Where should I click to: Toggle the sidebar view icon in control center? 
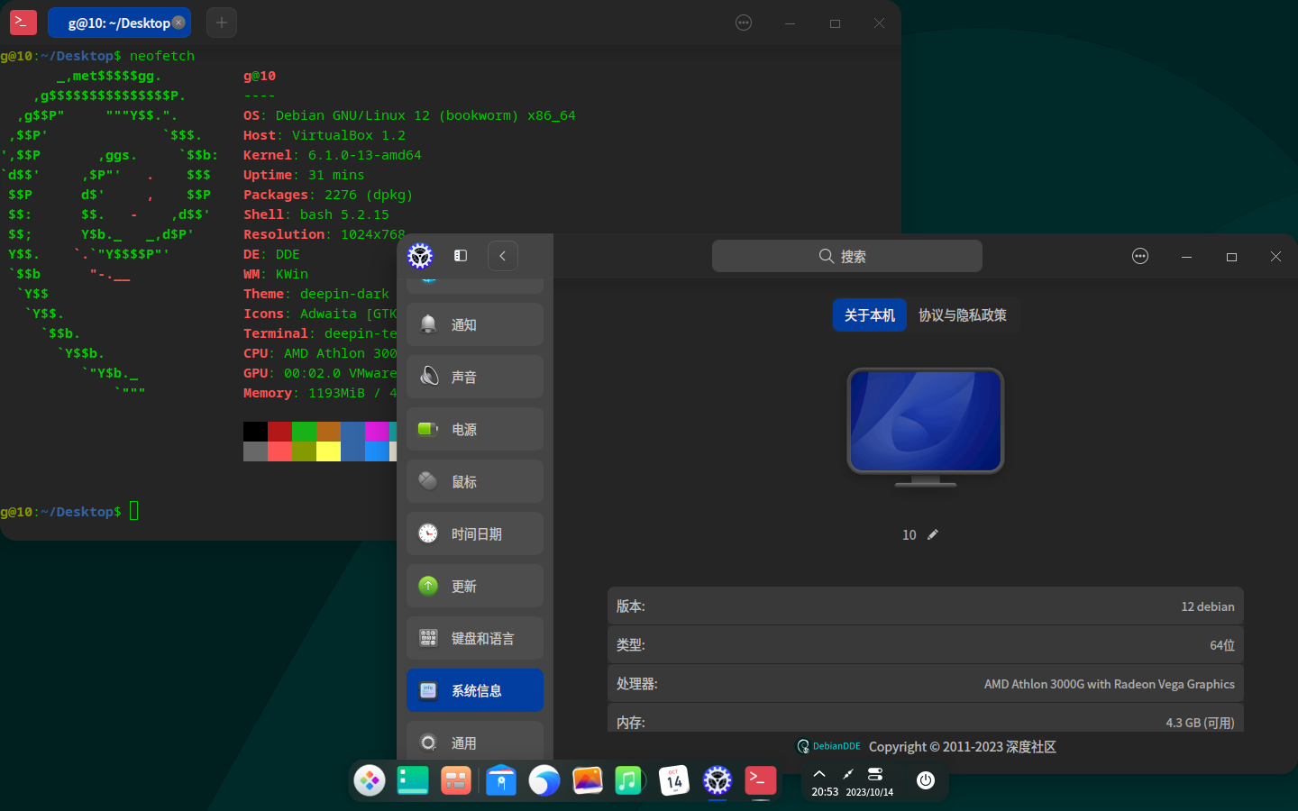(461, 256)
